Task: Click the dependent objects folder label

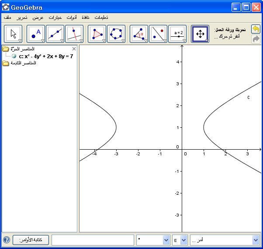Action: [23, 63]
